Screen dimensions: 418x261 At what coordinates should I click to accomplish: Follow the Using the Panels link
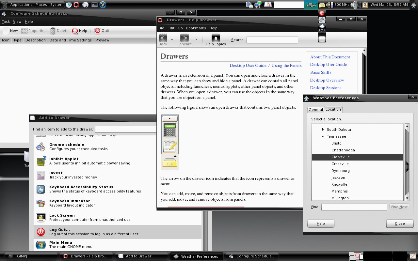[x=286, y=65]
